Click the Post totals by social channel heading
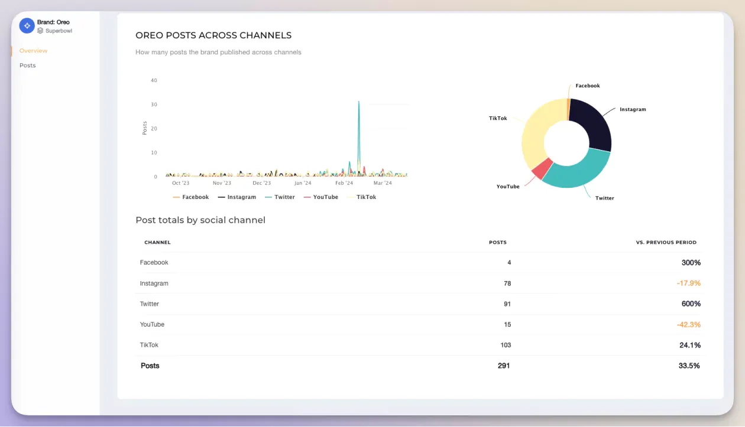The width and height of the screenshot is (745, 427). pos(200,220)
